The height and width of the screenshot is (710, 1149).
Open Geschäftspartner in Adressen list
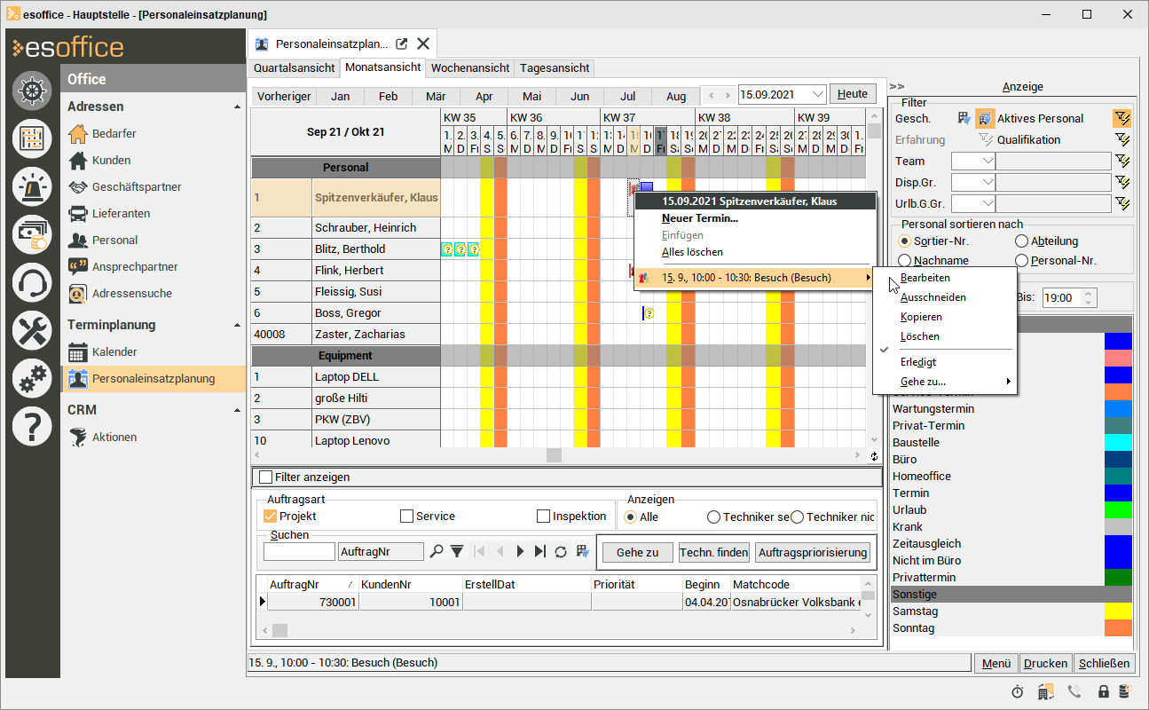tap(137, 186)
